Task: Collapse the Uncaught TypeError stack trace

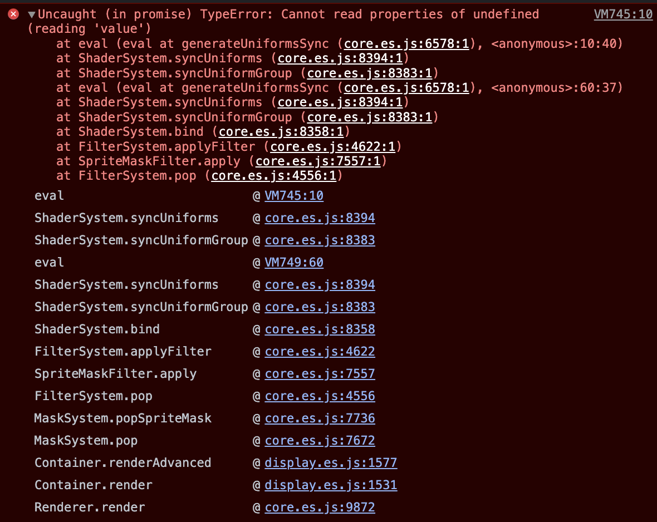Action: (x=31, y=14)
